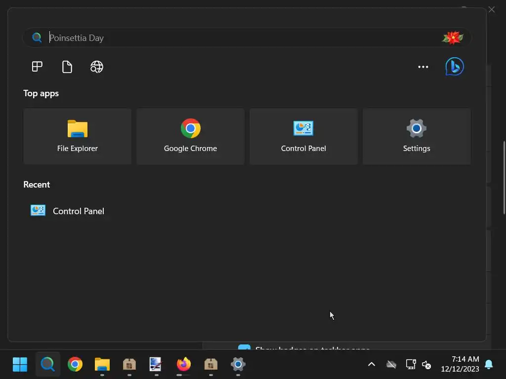Open the first package app on taskbar
Image resolution: width=506 pixels, height=379 pixels.
point(129,365)
